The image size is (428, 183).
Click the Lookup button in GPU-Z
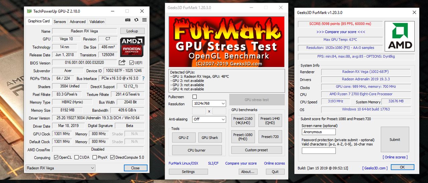132,31
